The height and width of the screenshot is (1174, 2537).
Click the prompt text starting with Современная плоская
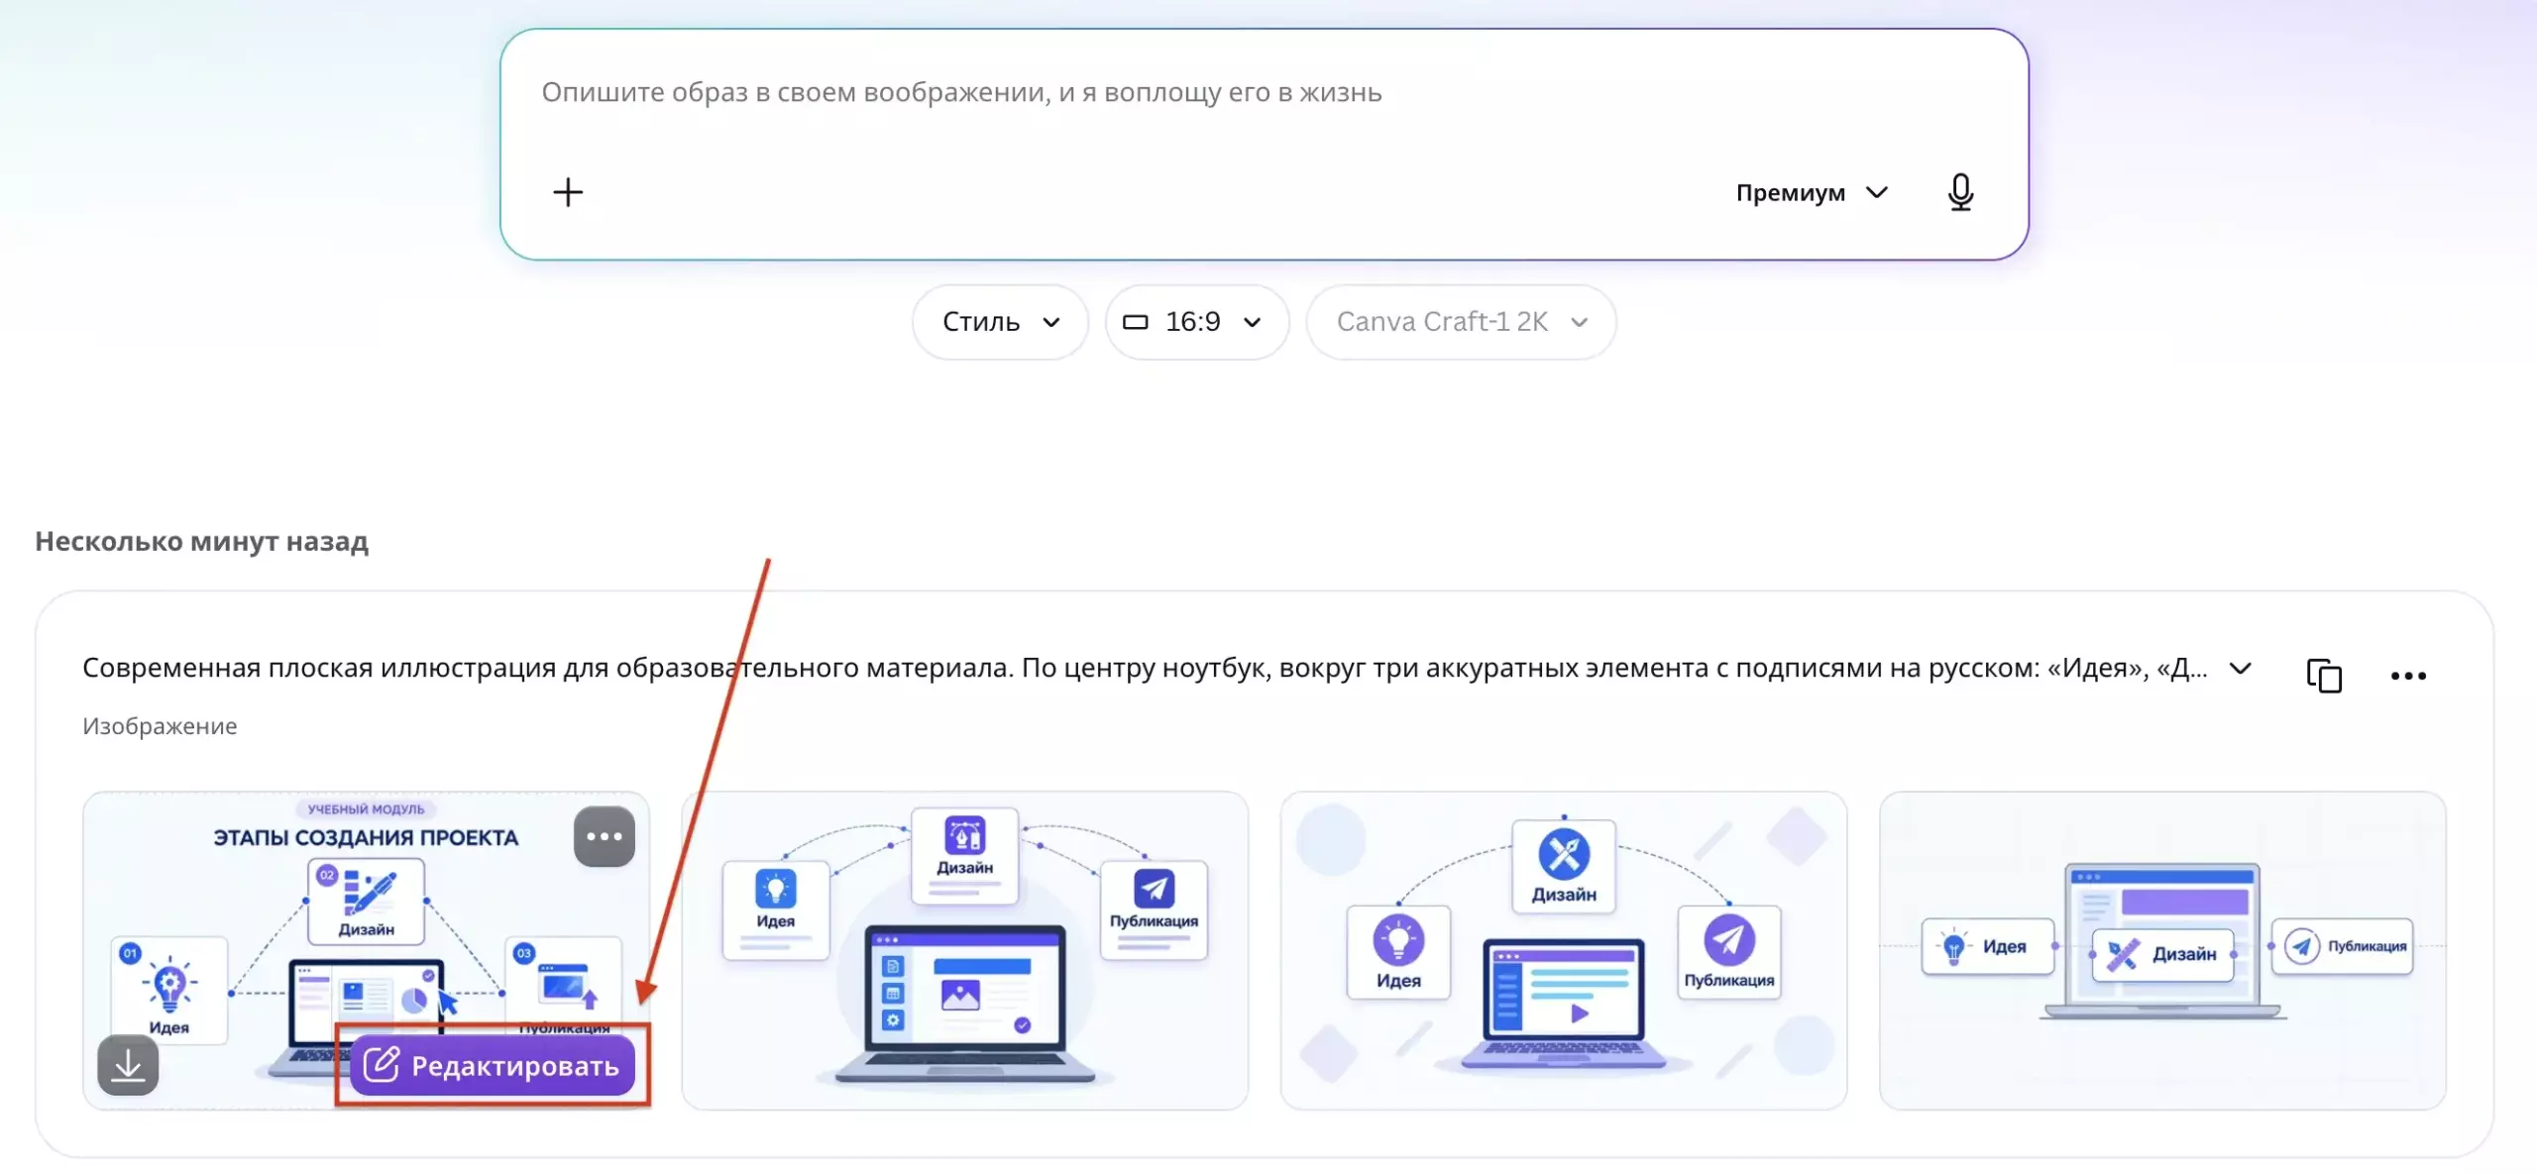tap(1145, 669)
